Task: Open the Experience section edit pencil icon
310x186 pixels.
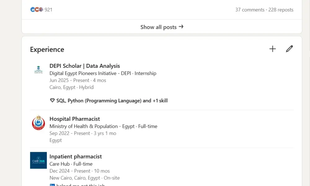Action: (x=289, y=49)
